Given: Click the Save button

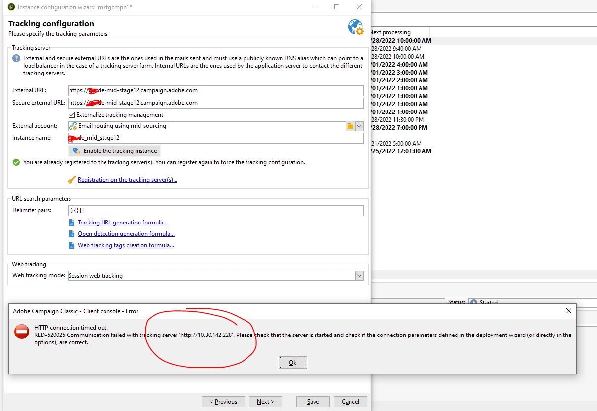Looking at the screenshot, I should 313,402.
